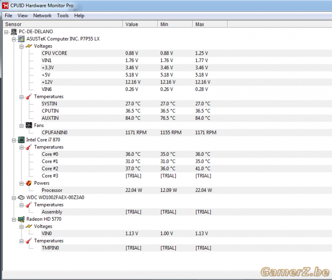
Task: Select the AUXTIN temperature row
Action: (186, 118)
